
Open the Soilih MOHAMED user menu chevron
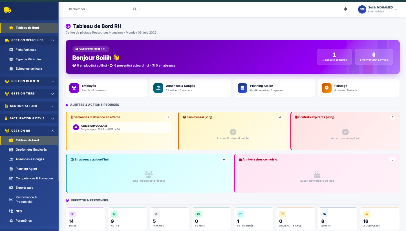396,10
